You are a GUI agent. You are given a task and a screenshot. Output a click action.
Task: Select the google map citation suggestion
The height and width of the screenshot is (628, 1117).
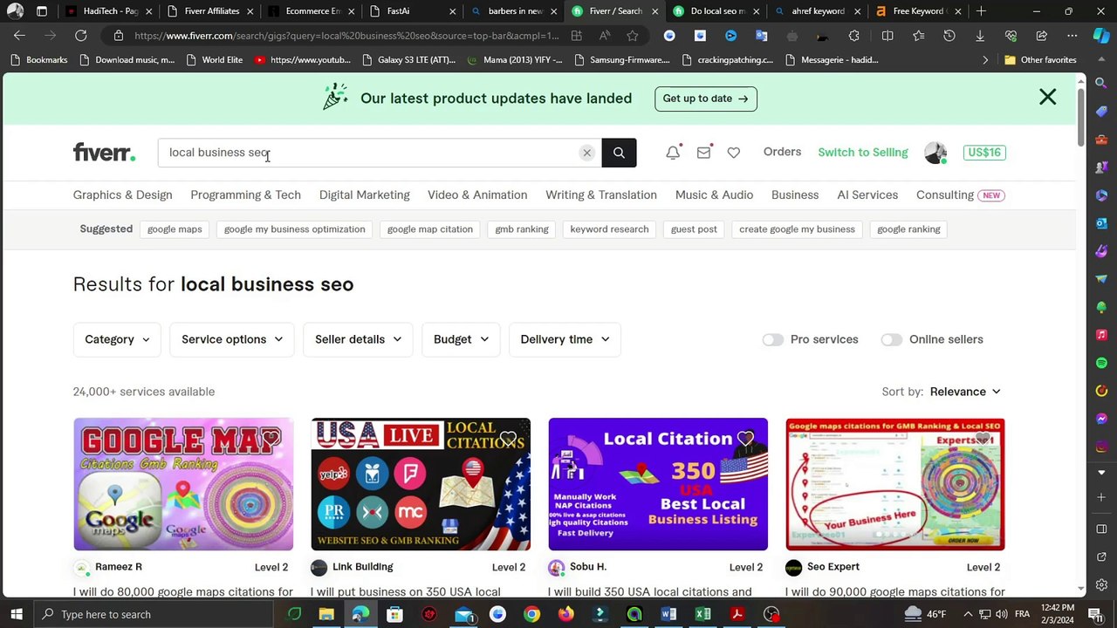pos(429,229)
